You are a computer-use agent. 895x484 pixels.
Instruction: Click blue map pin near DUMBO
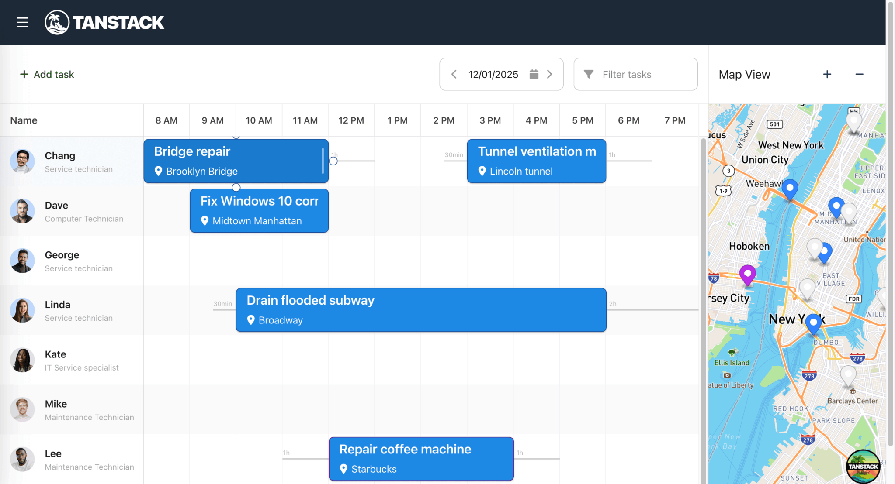point(813,323)
